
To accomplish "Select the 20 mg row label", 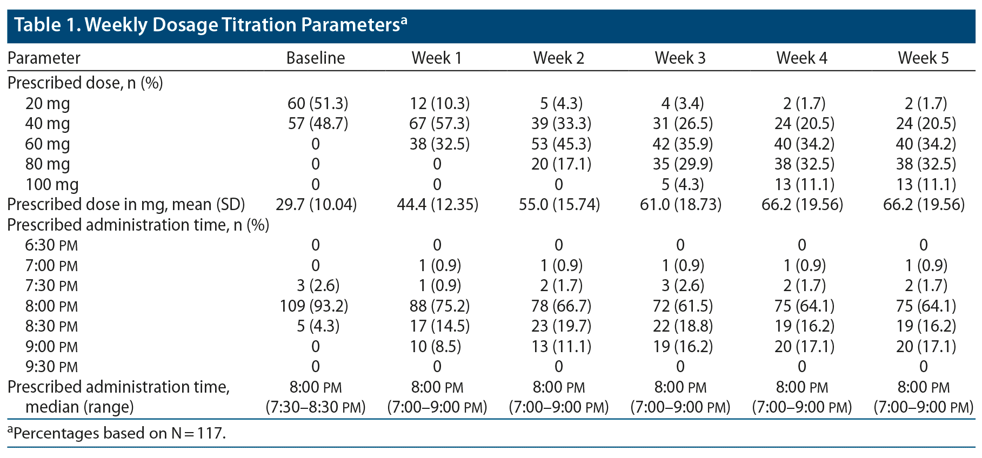I will (x=48, y=103).
